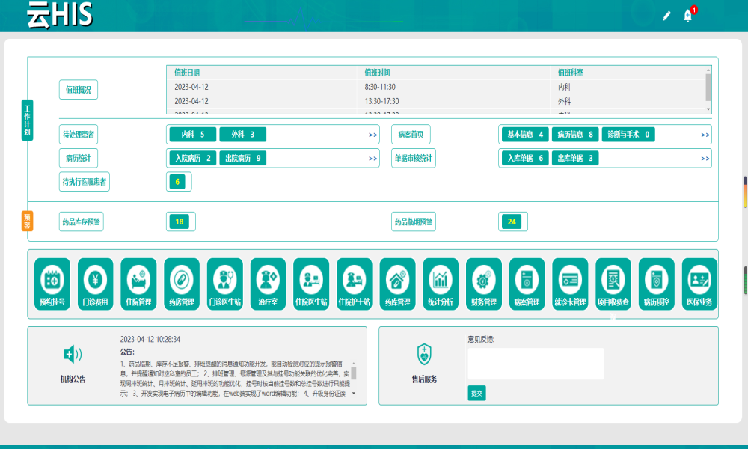Select the 外科 duty department cell

[x=564, y=101]
